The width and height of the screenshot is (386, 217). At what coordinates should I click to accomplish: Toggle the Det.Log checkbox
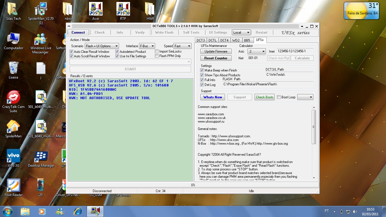point(202,85)
